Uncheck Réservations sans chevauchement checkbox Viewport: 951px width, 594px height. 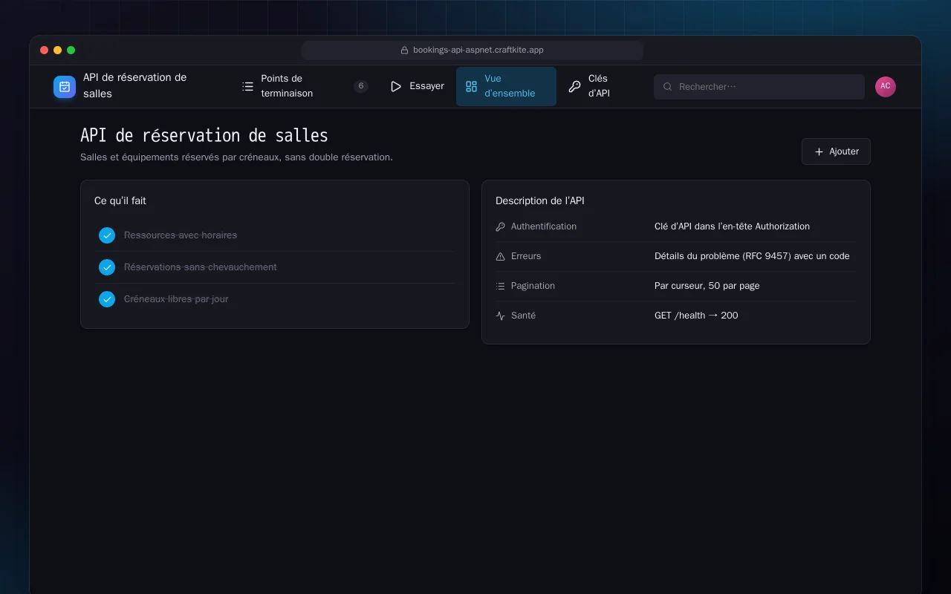[x=107, y=267]
